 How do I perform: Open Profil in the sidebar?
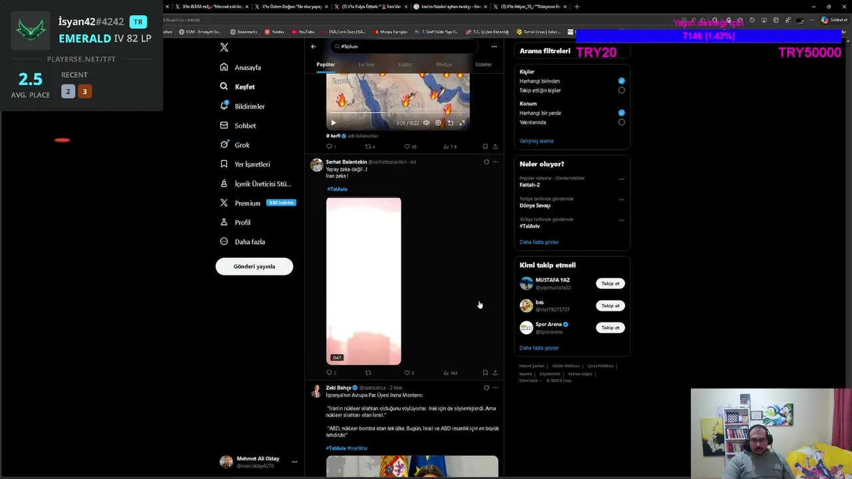[236, 222]
